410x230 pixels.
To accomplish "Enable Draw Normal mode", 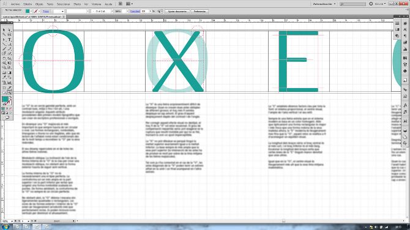I will tap(3, 113).
